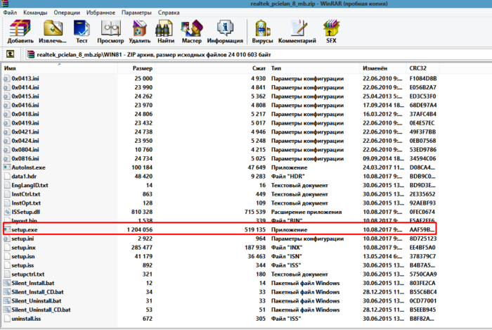Run the Тест archive test tool
The image size is (492, 330).
[x=82, y=32]
